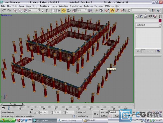
Task: Click the object name field
Action: coord(147,21)
